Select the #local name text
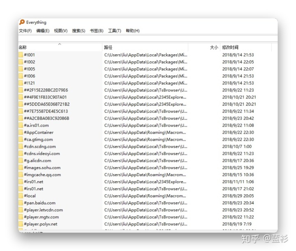 [x=30, y=196]
